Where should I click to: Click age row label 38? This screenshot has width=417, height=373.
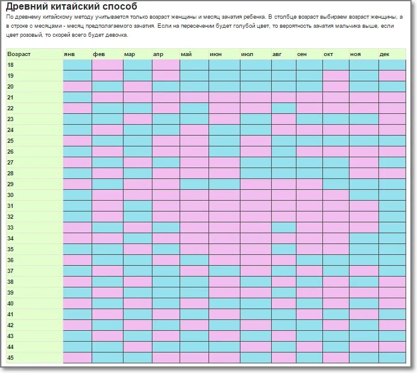point(10,282)
